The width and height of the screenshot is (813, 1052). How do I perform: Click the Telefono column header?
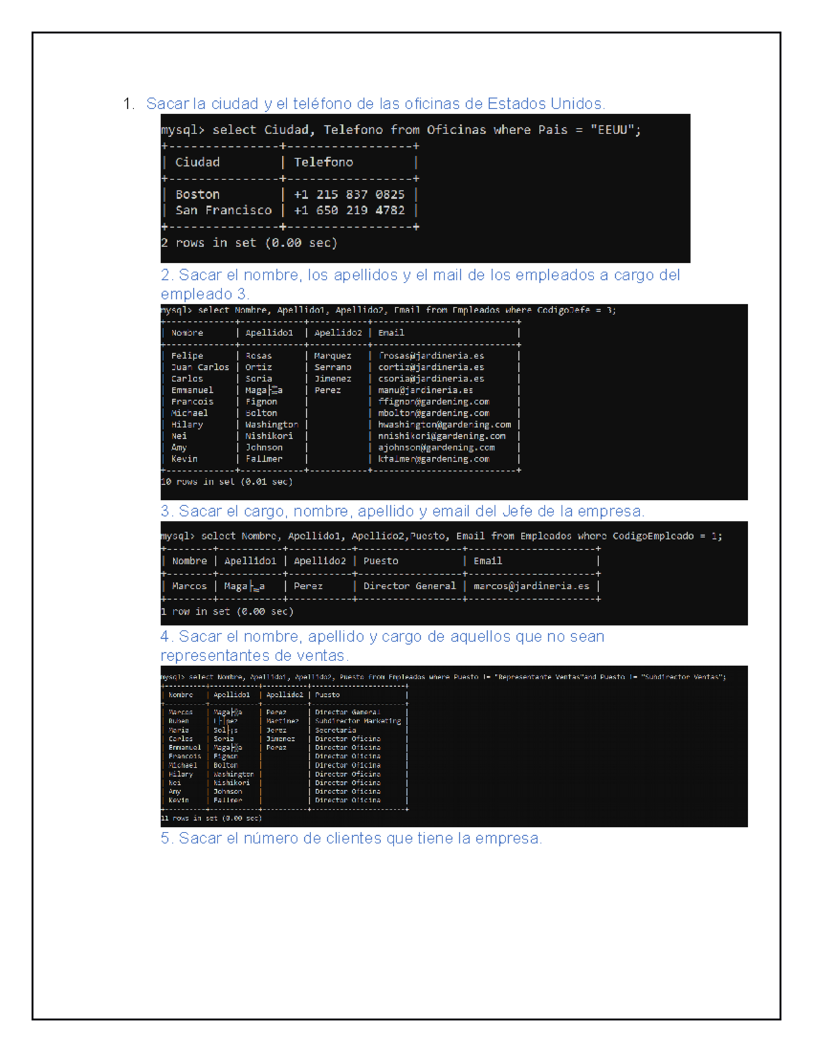[x=323, y=163]
